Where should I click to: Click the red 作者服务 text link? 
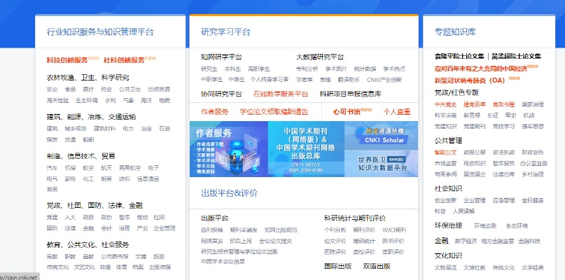point(215,112)
